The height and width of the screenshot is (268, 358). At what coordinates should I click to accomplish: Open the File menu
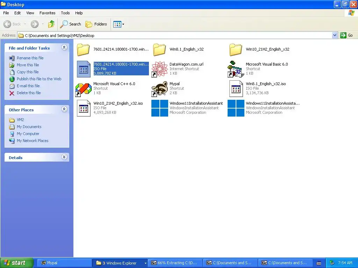6,13
